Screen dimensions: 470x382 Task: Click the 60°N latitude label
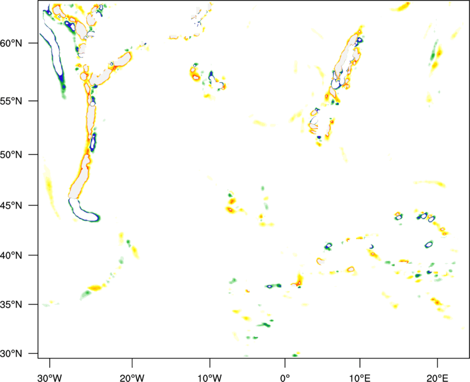[x=11, y=43]
